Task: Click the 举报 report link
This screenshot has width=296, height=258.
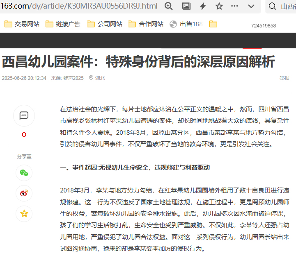Action: pyautogui.click(x=284, y=78)
